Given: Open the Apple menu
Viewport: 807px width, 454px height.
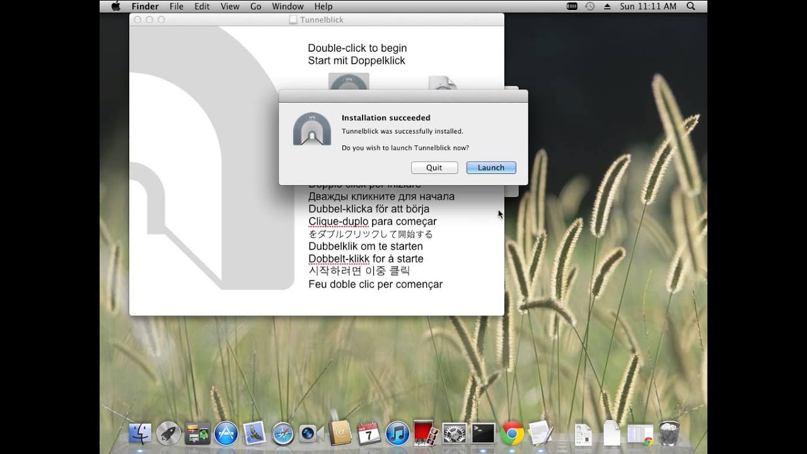Looking at the screenshot, I should 115,6.
